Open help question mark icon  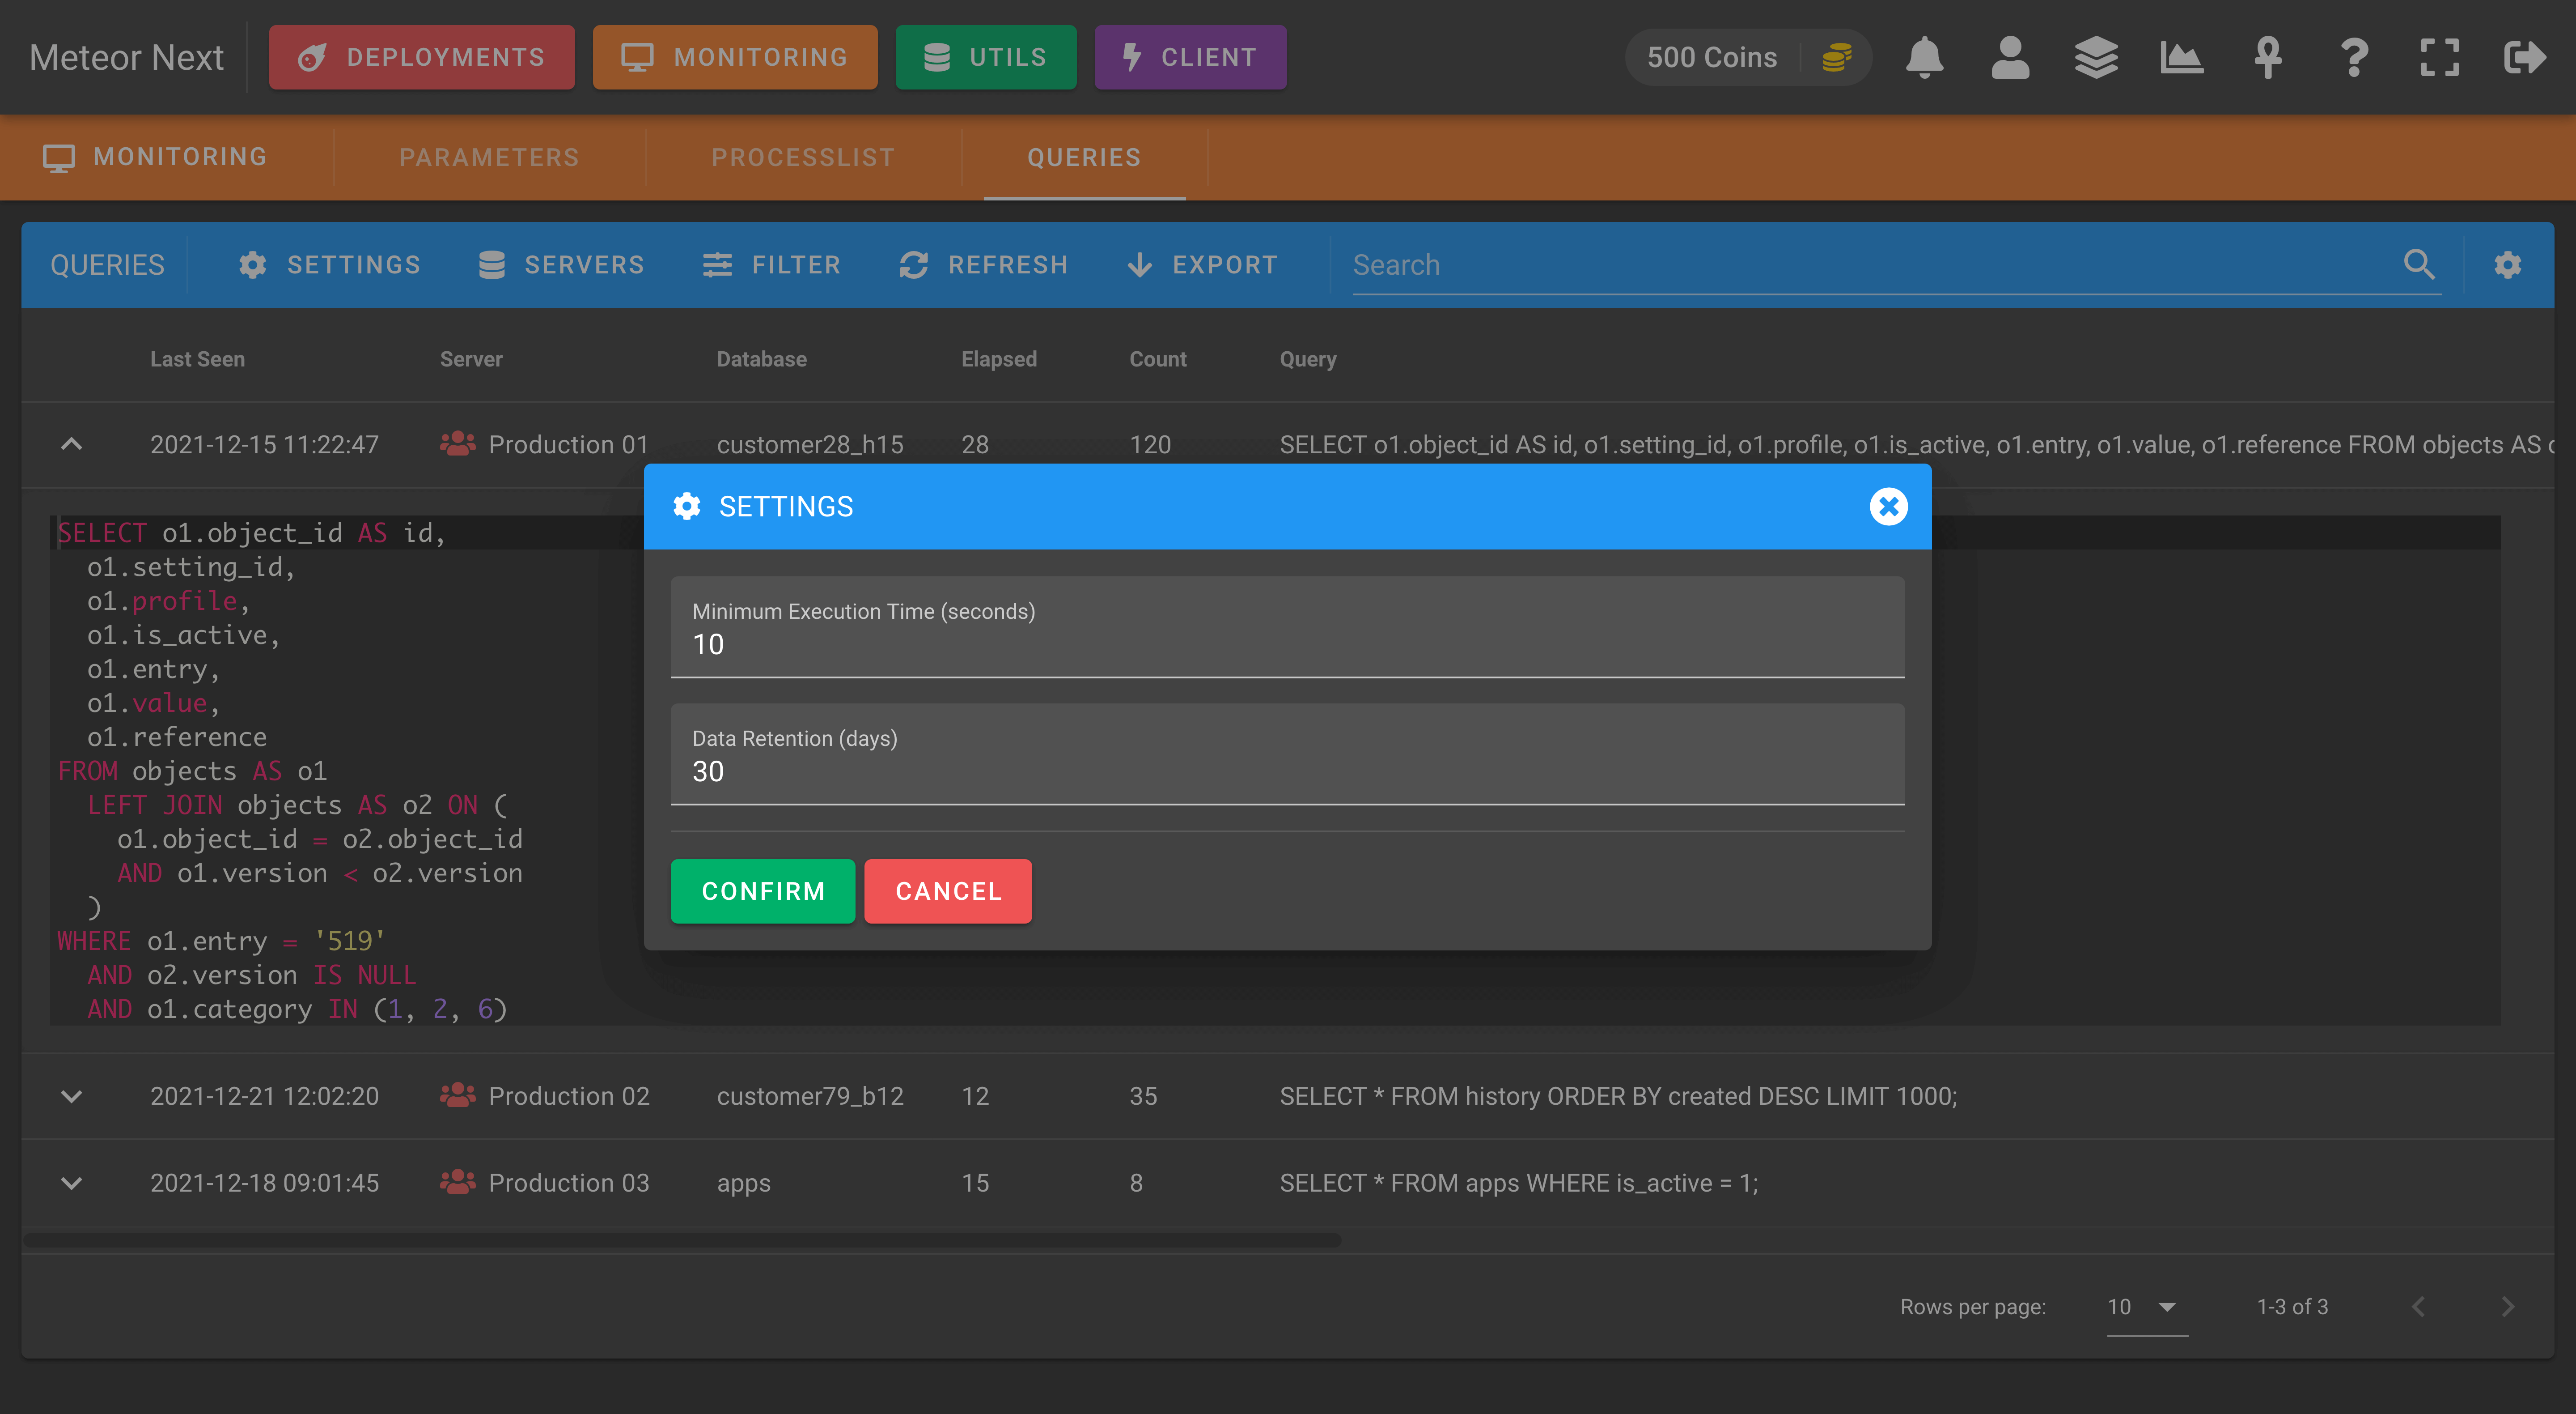click(x=2354, y=57)
